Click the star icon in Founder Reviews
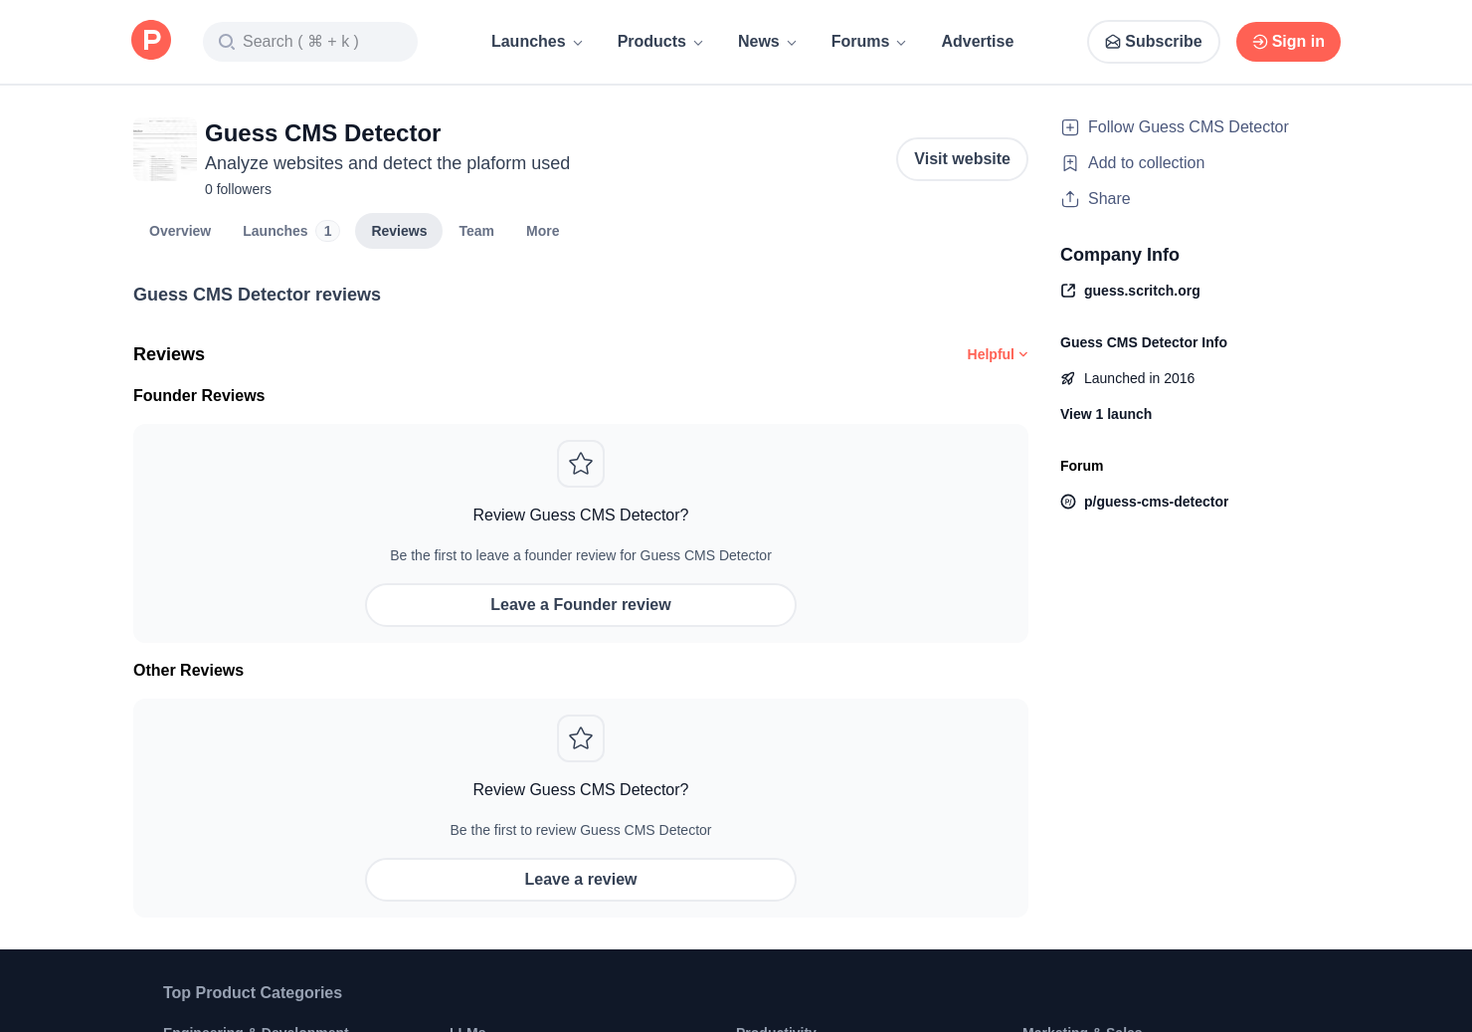 (x=581, y=464)
